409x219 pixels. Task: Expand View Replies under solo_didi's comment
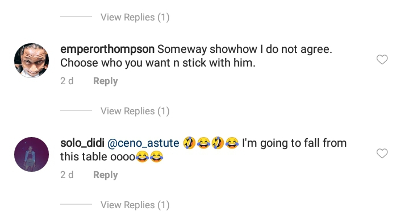point(135,205)
